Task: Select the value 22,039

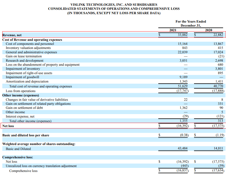Action: 182,52
